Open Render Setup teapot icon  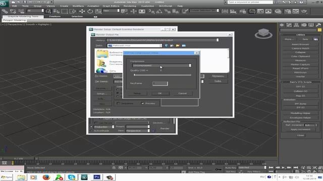pyautogui.click(x=288, y=11)
